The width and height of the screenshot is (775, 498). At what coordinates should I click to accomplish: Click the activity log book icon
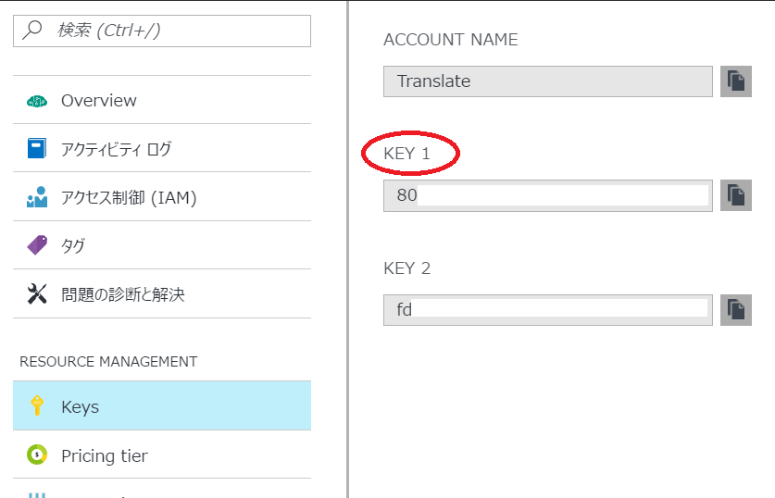(x=37, y=148)
